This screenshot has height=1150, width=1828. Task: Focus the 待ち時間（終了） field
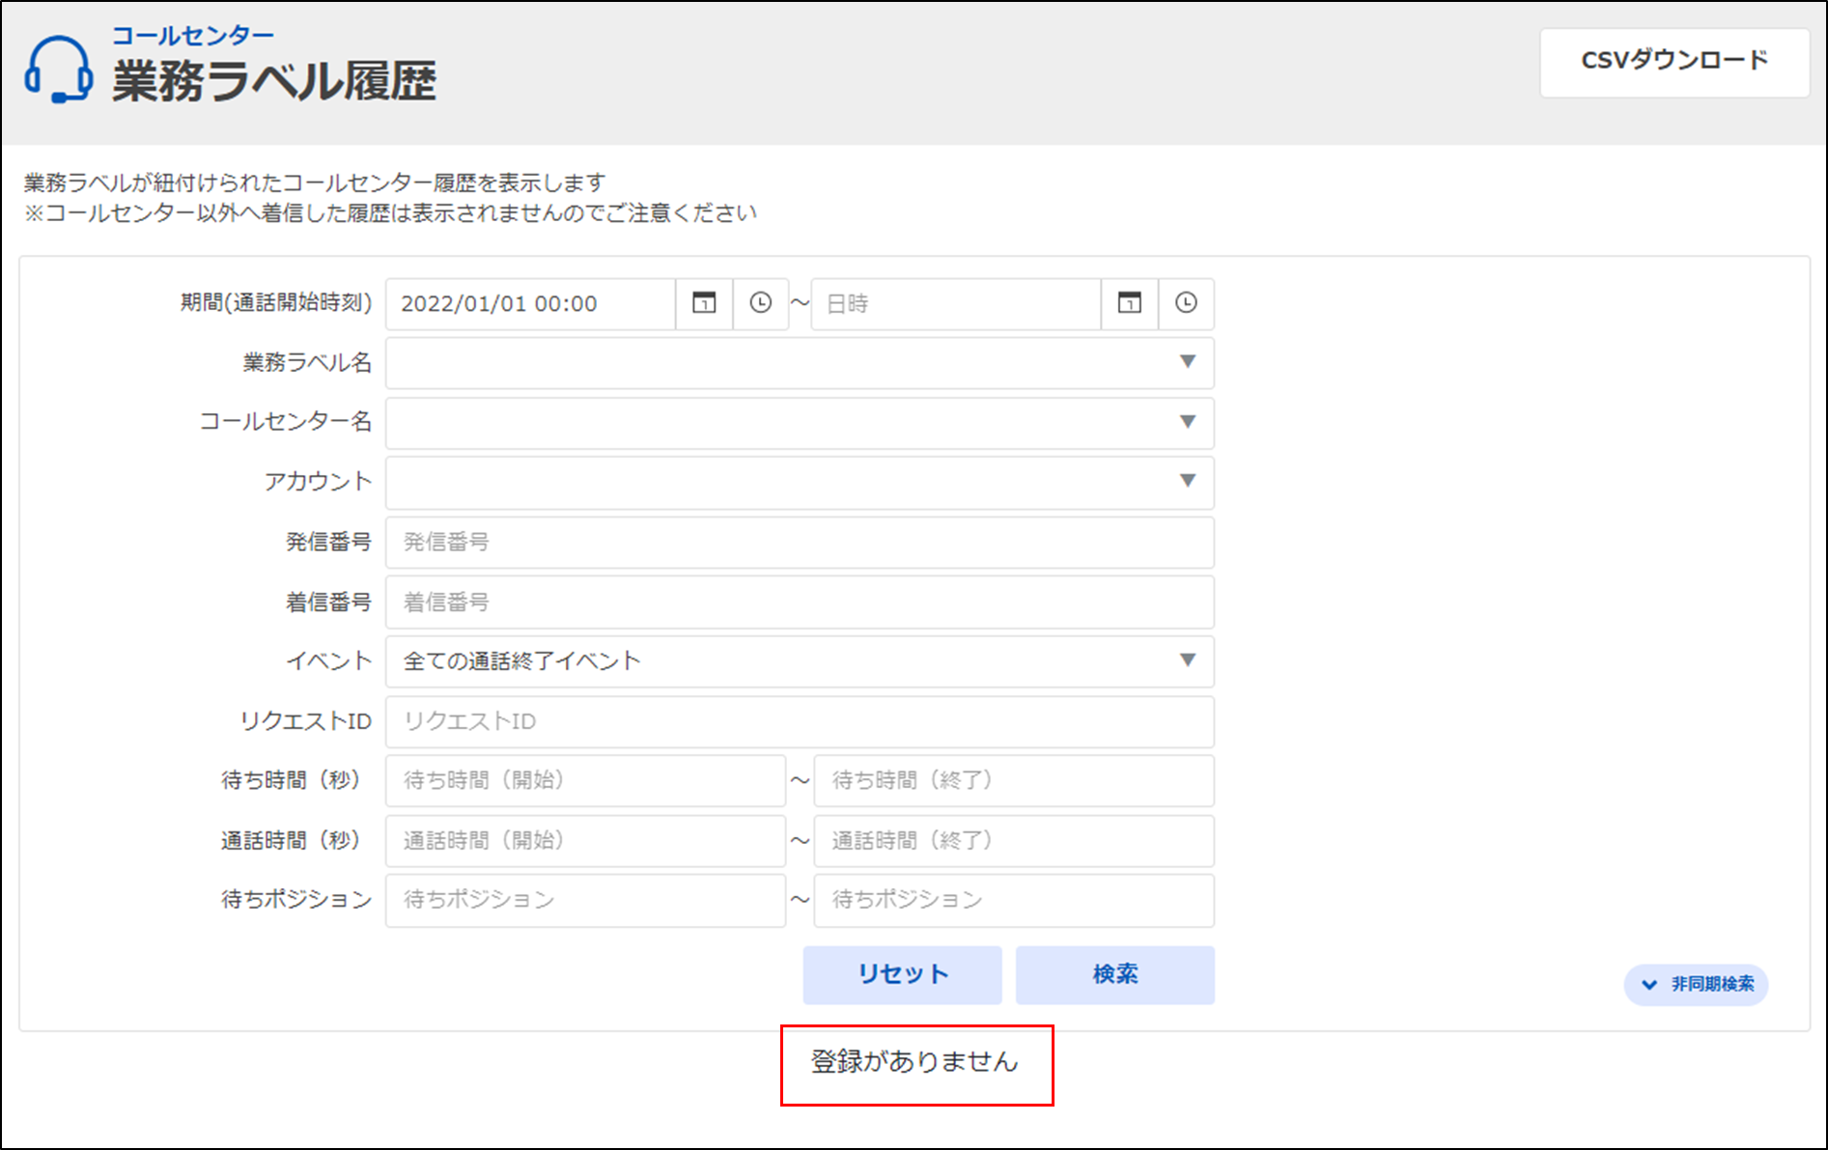[x=1014, y=780]
